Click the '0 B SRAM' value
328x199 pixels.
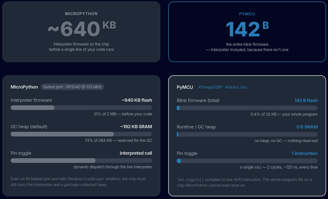307,127
